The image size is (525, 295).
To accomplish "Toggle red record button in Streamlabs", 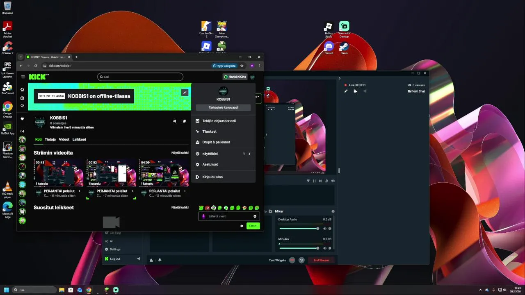I will tap(292, 260).
